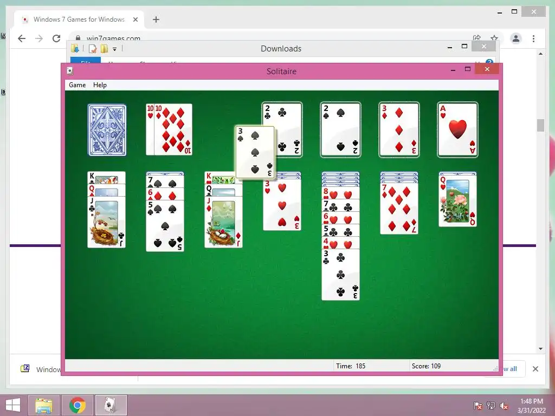Screen dimensions: 555x416
Task: Select the 5 of spades card
Action: click(165, 226)
